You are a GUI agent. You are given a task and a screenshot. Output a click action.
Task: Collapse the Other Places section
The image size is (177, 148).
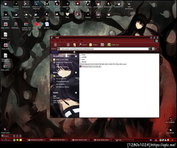pyautogui.click(x=76, y=73)
